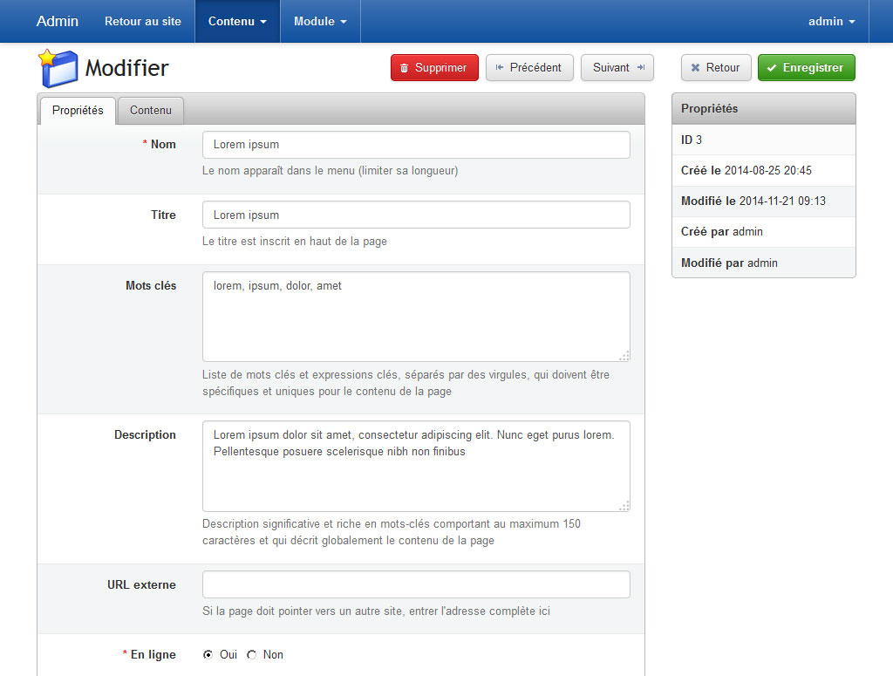893x676 pixels.
Task: Click the X icon on Retour
Action: [695, 68]
